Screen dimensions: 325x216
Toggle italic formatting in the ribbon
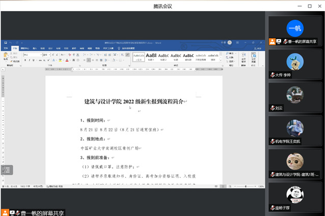click(29, 60)
